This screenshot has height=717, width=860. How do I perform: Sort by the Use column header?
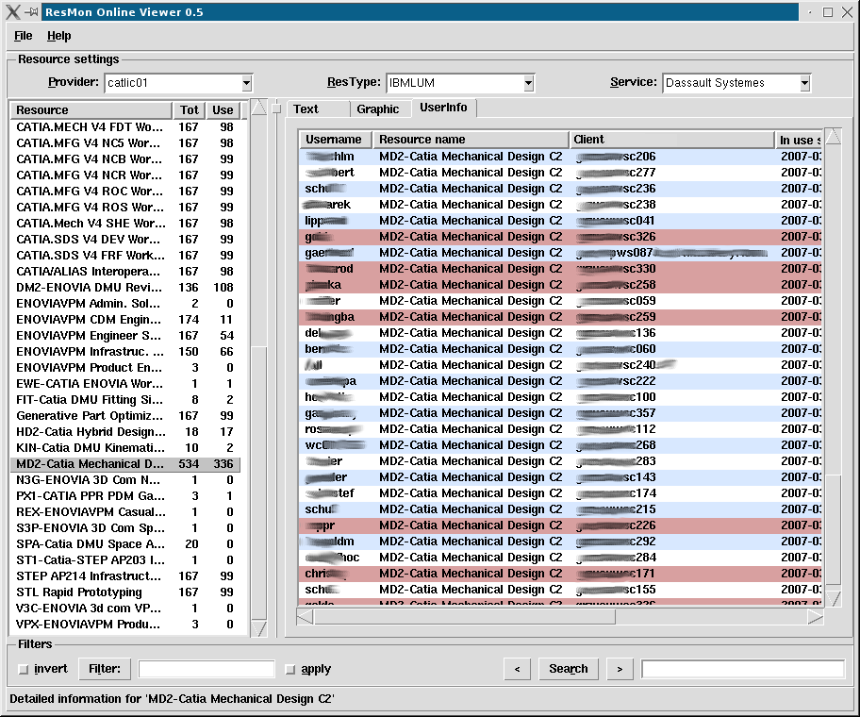coord(223,110)
